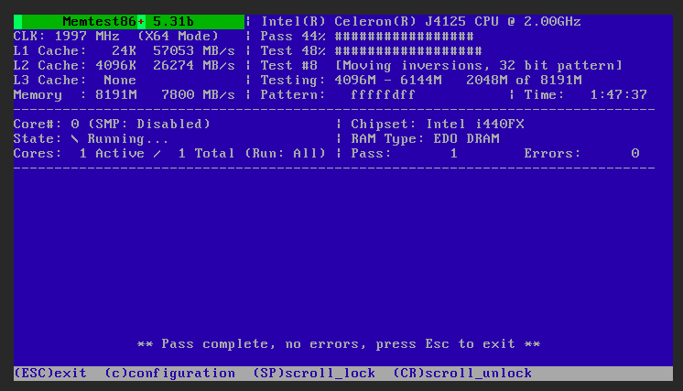
Task: Activate (CR)scroll_unlock in the bottom bar
Action: point(462,374)
